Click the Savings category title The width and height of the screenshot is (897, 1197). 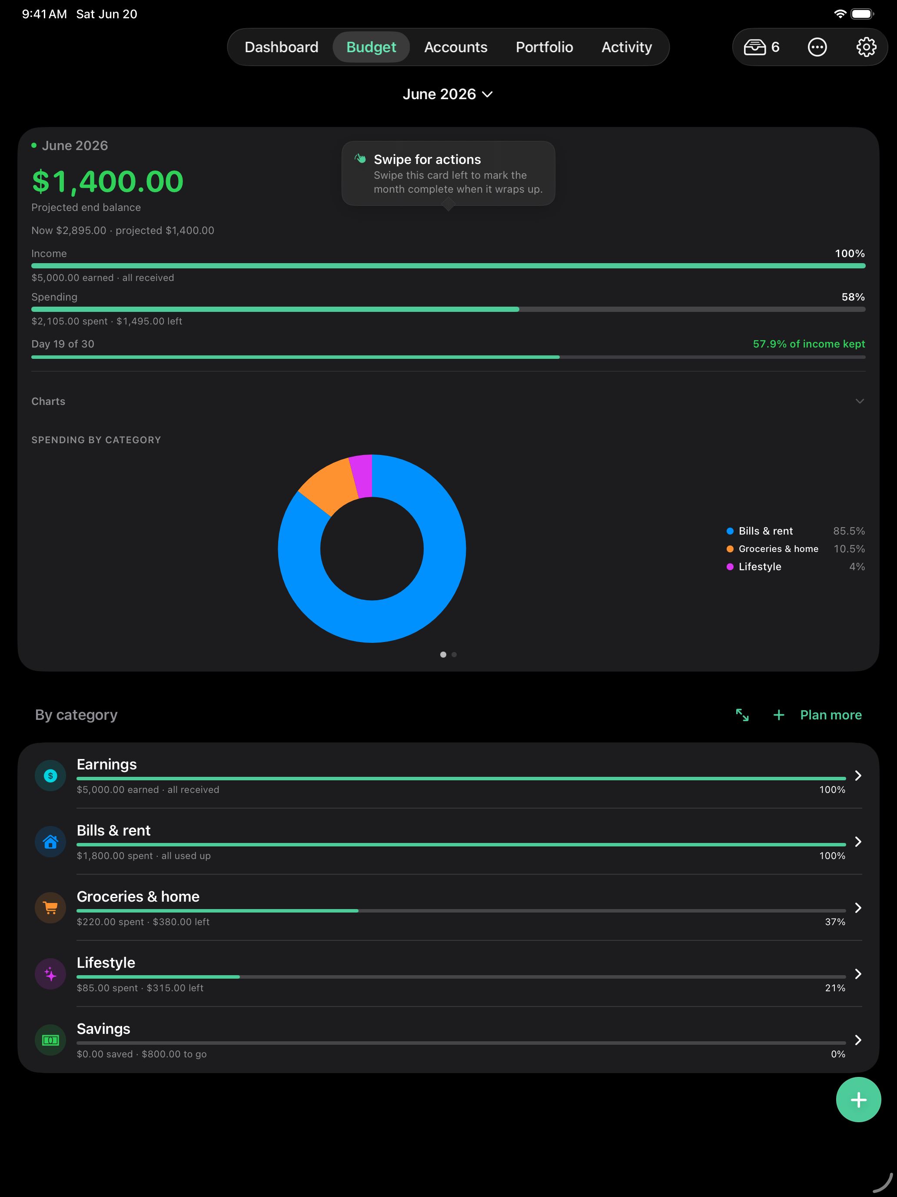(x=103, y=1029)
